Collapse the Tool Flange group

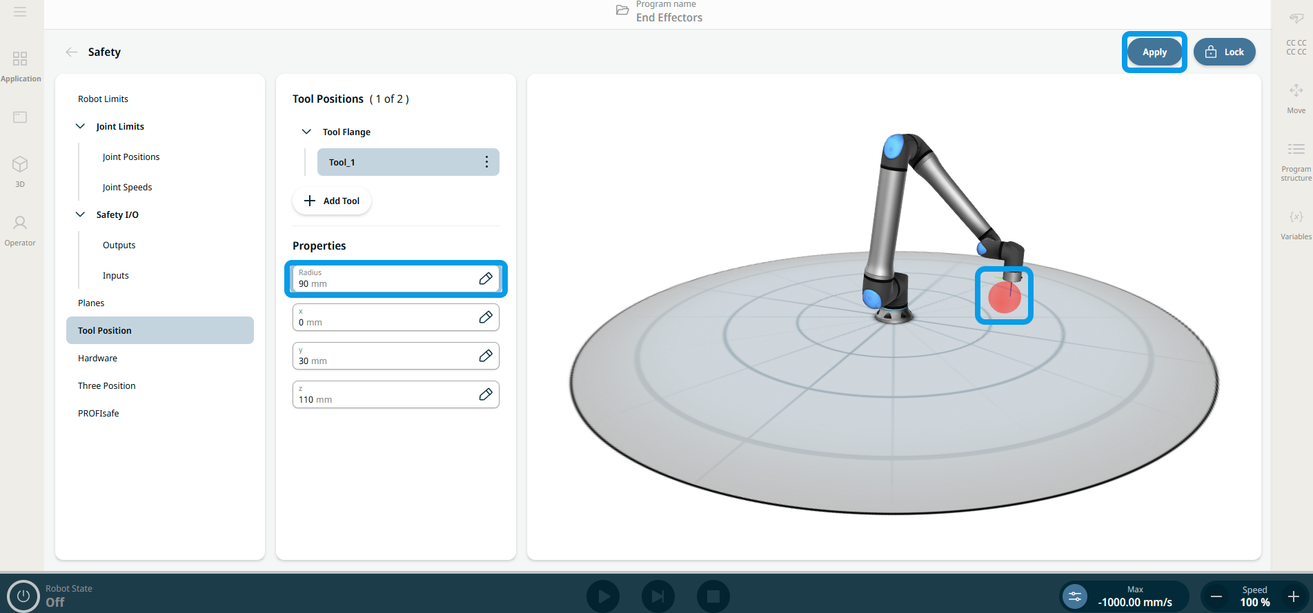(306, 132)
